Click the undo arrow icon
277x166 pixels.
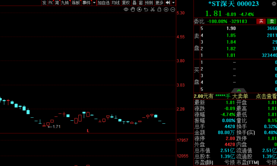click(146, 9)
